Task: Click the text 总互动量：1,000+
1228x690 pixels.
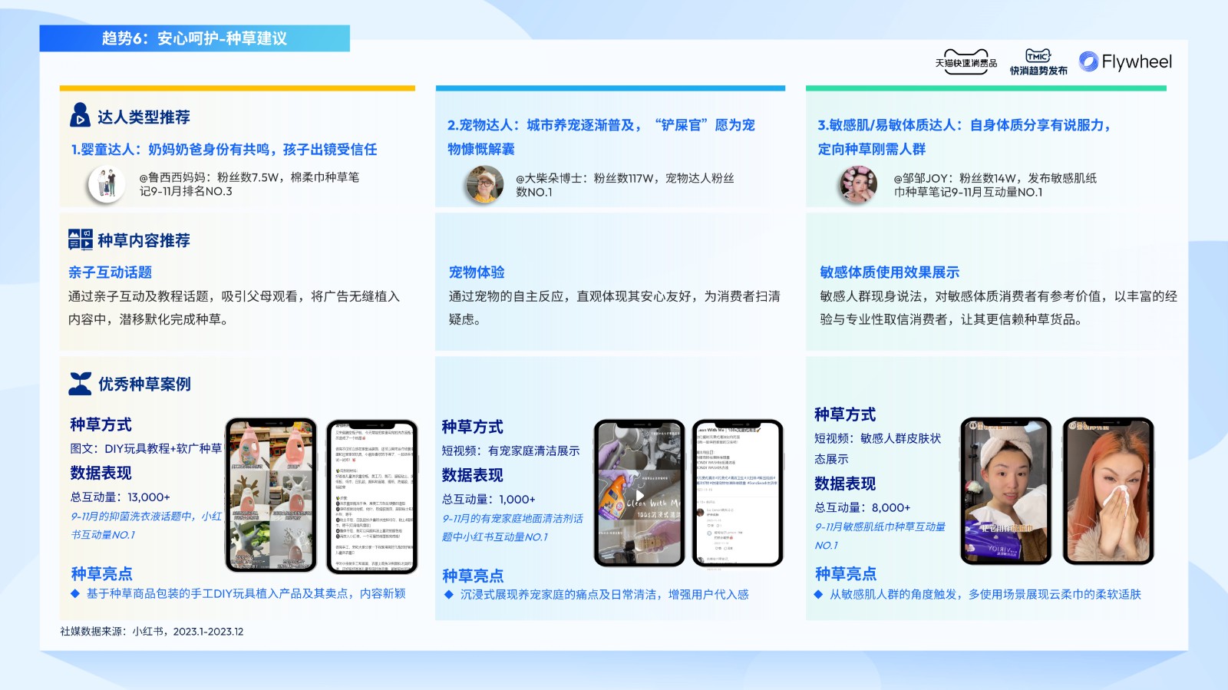Action: point(488,499)
